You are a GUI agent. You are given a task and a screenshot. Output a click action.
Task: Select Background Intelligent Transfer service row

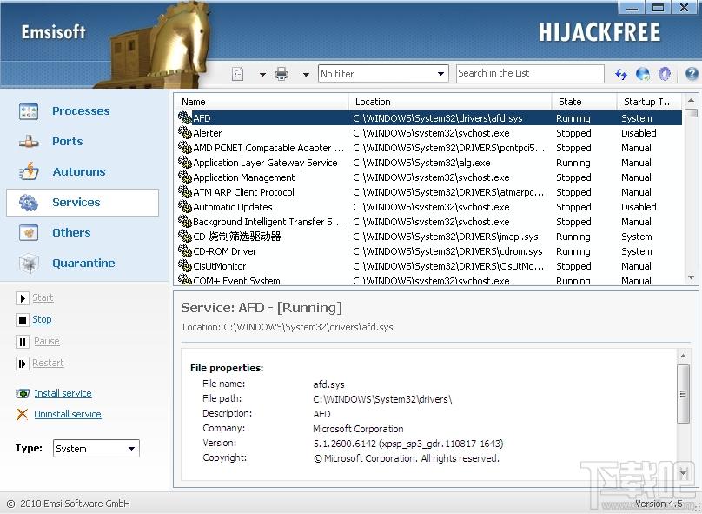tap(428, 222)
